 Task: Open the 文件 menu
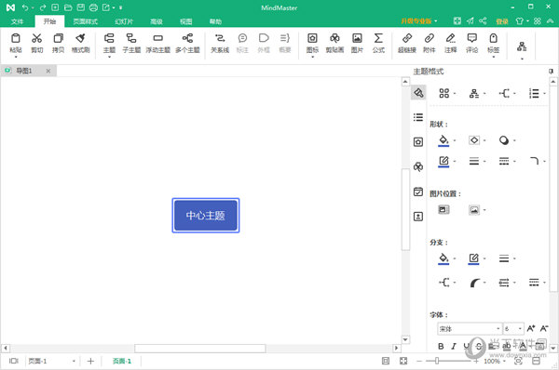click(x=17, y=21)
